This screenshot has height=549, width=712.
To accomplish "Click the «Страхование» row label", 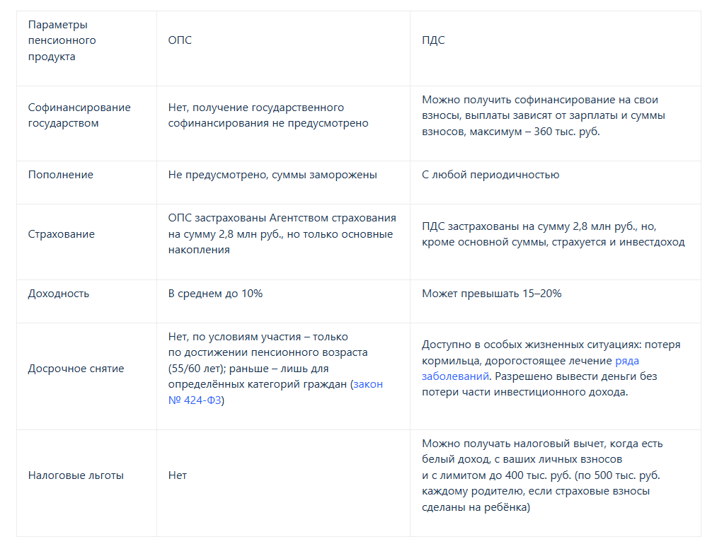I will (62, 234).
